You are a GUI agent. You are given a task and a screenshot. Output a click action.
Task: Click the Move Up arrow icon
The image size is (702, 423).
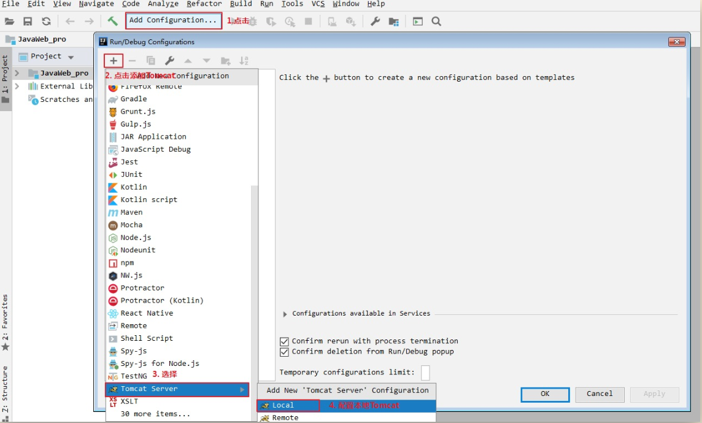click(188, 61)
